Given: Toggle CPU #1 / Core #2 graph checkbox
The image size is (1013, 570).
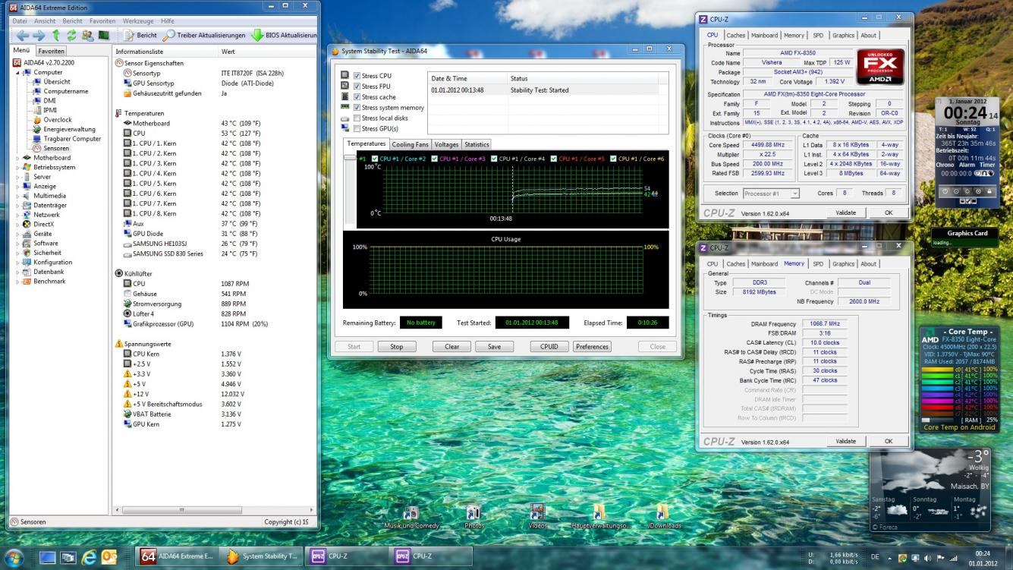Looking at the screenshot, I should [x=375, y=159].
